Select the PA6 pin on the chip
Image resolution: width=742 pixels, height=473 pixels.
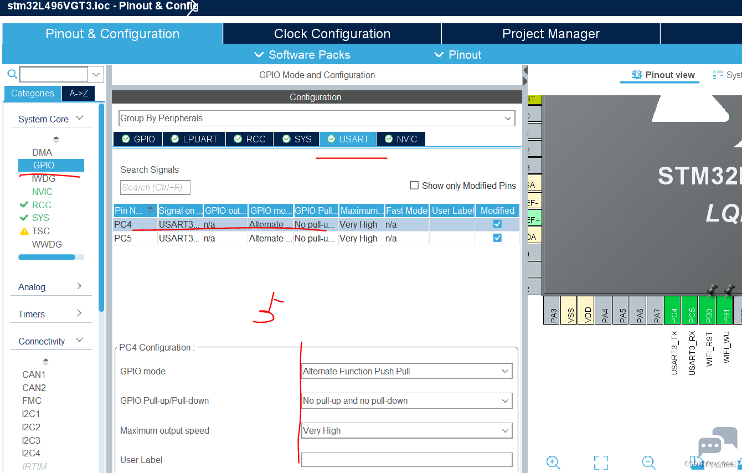639,310
